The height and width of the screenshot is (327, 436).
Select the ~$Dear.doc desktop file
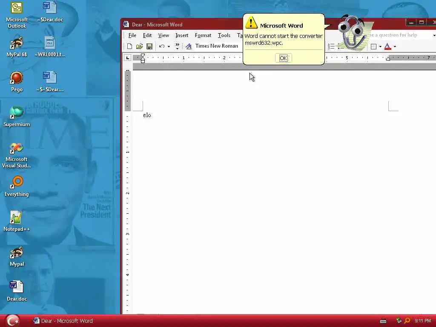point(50,12)
